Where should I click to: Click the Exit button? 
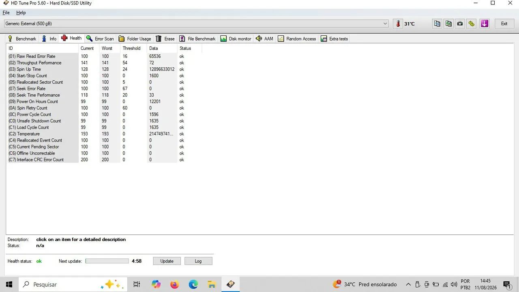coord(504,24)
